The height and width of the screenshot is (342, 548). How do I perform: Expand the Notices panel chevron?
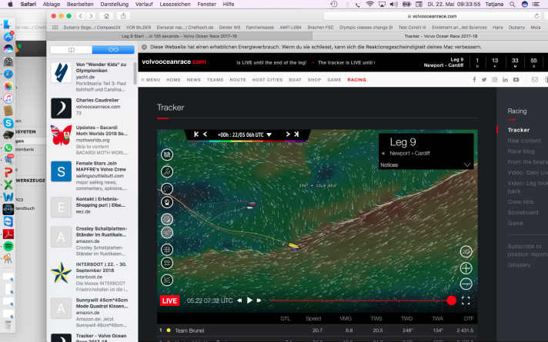pos(467,164)
